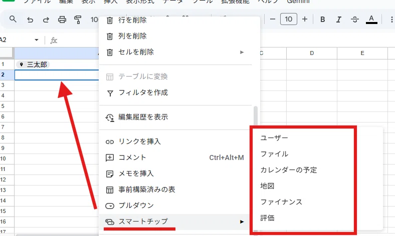Increase font size with plus button

[305, 19]
